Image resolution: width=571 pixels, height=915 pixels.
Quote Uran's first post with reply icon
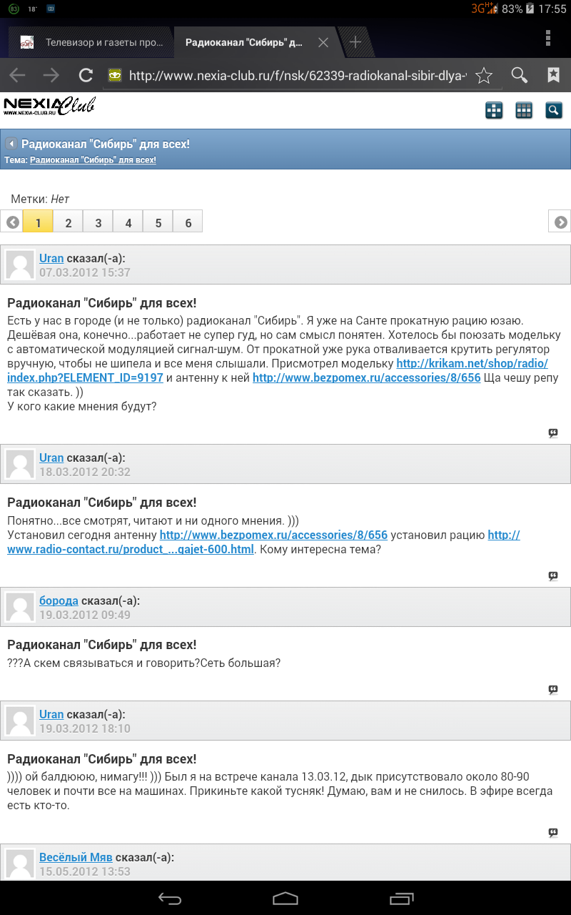tap(552, 433)
